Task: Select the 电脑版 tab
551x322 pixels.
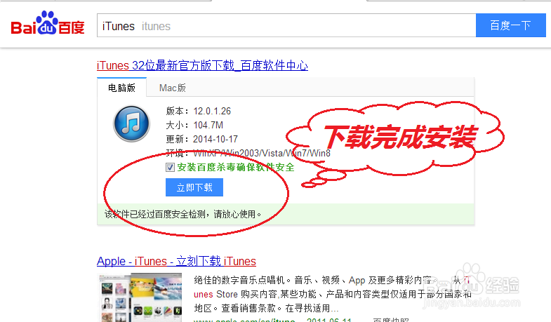Action: coord(121,88)
